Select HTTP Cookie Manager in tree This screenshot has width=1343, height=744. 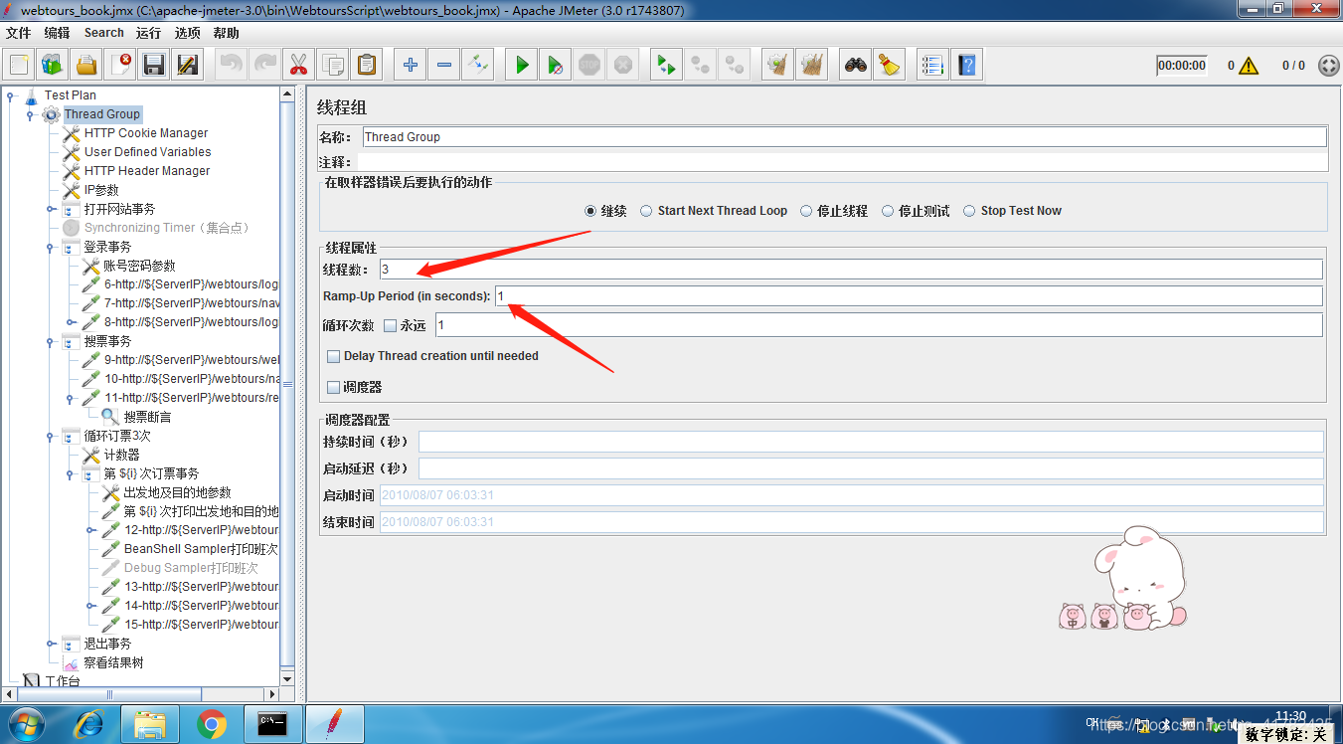(x=146, y=133)
